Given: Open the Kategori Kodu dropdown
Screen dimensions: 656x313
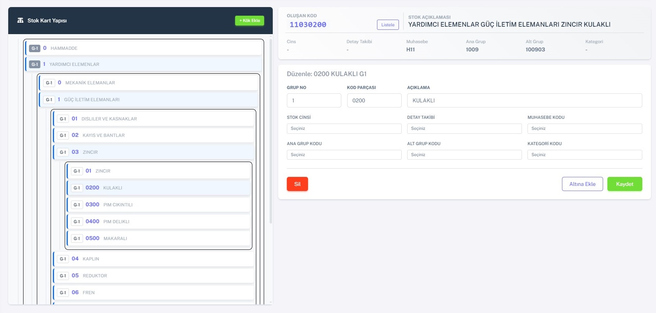Looking at the screenshot, I should pyautogui.click(x=584, y=155).
